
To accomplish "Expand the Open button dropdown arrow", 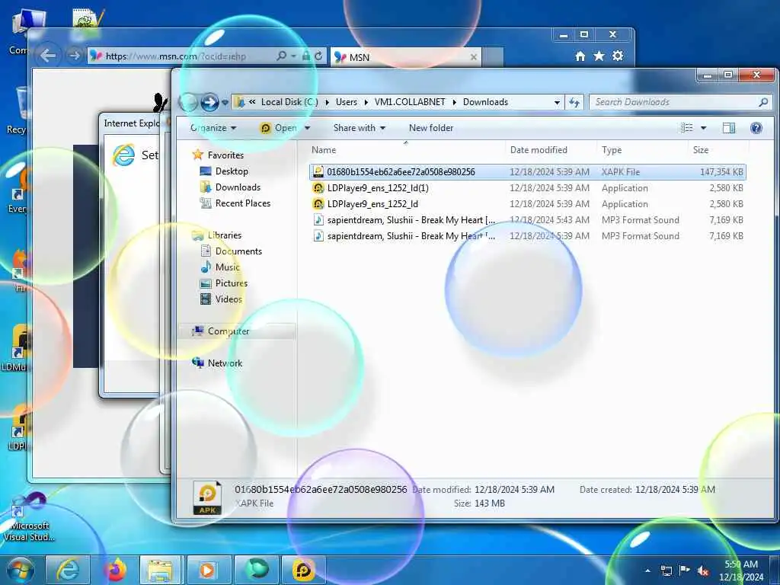I will click(x=308, y=128).
